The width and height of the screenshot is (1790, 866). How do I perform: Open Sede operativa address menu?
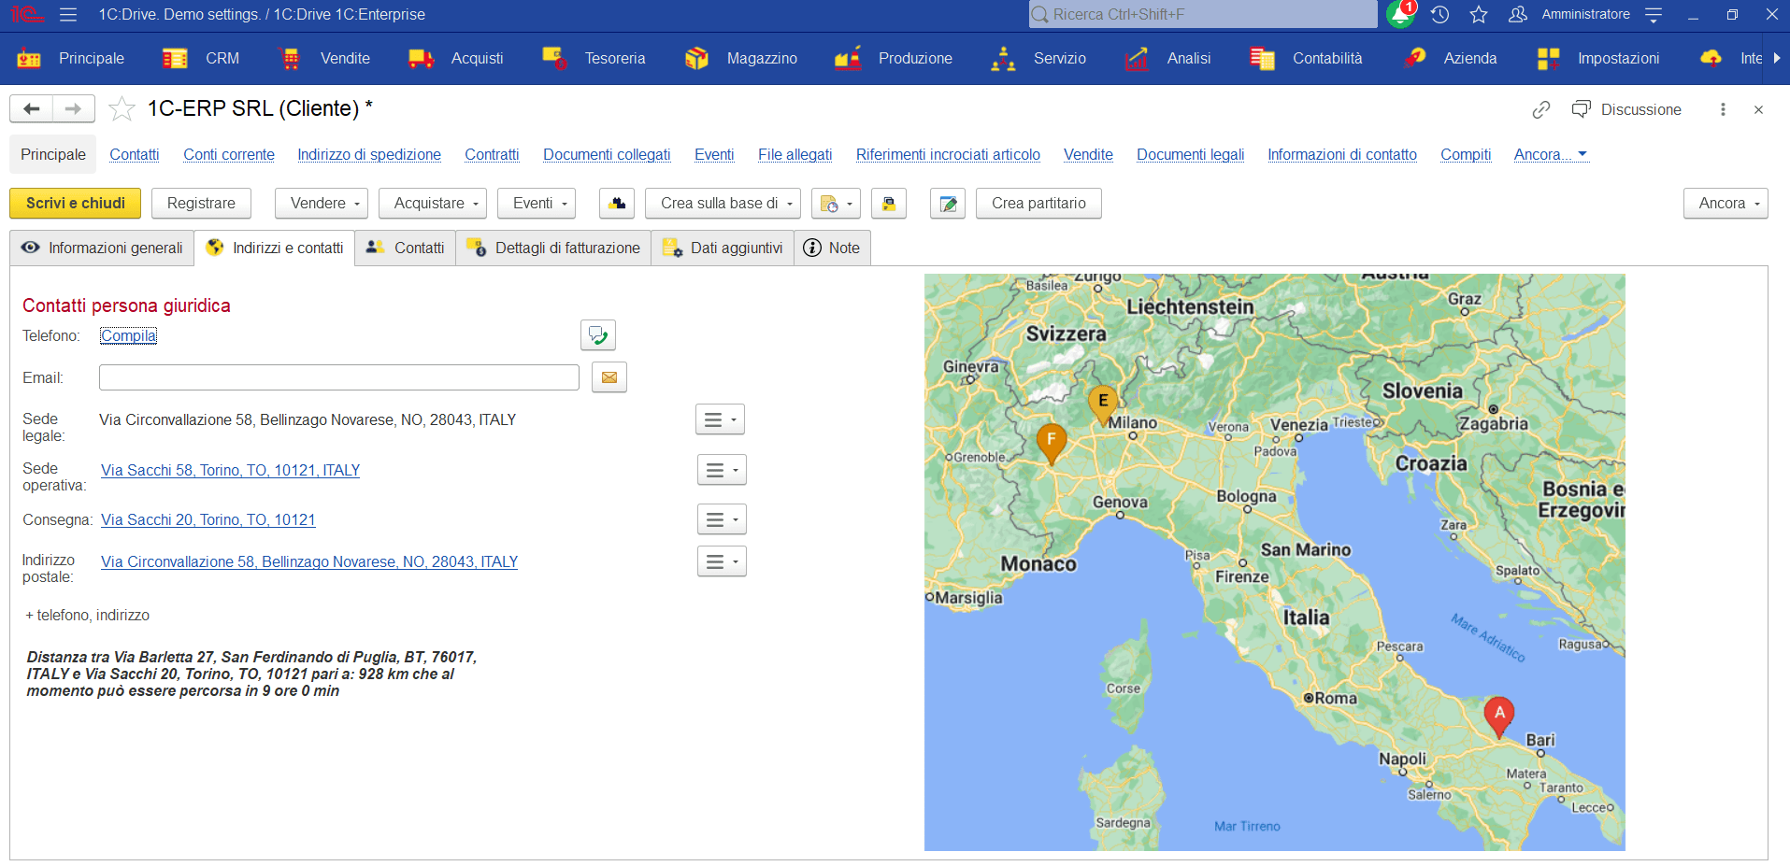(x=722, y=470)
